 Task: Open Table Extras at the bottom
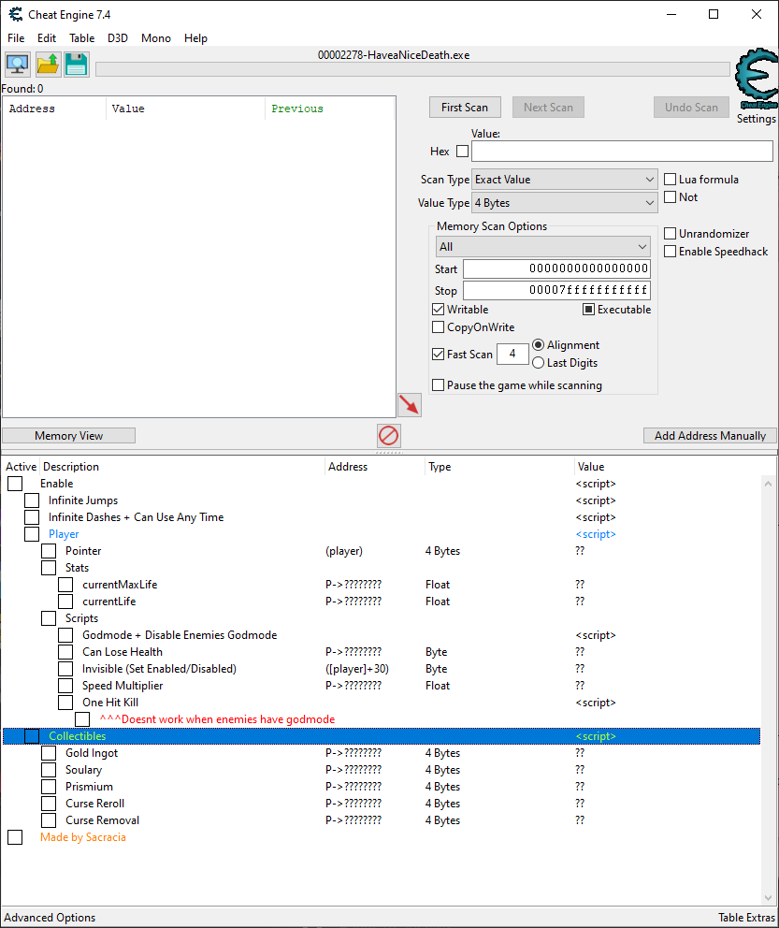[x=746, y=917]
